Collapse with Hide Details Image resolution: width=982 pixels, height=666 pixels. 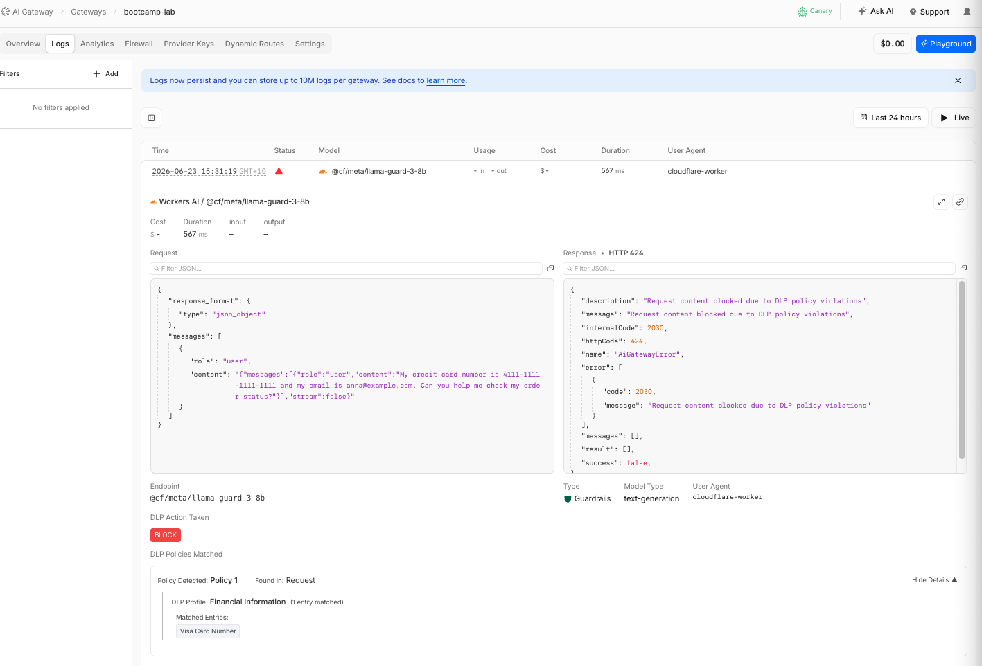[x=934, y=580]
